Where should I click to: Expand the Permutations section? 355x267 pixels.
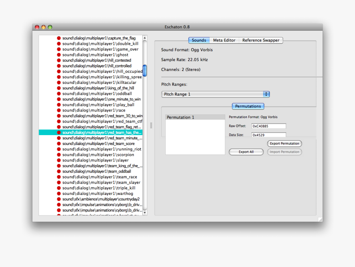coord(248,106)
